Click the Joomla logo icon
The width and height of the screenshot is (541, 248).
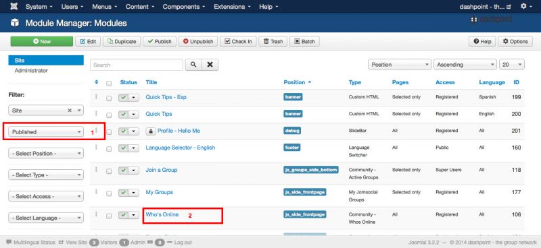14,7
